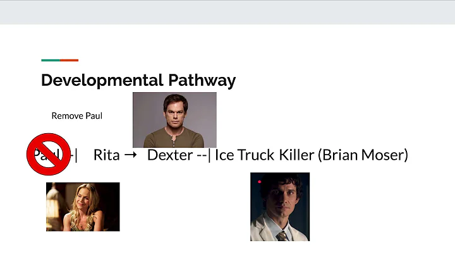
Task: Click the inhibition symbol right after Dexter
Action: (x=204, y=155)
